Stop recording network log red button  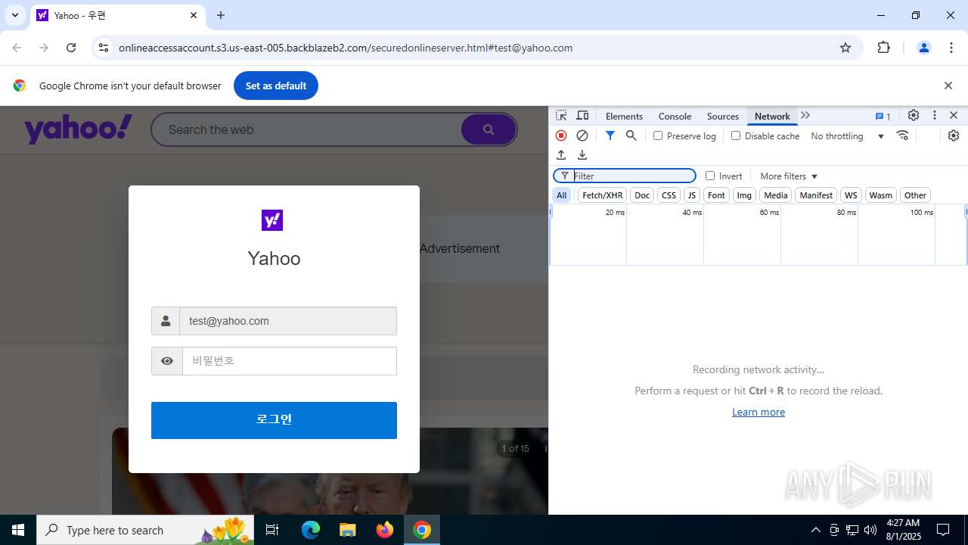(x=561, y=135)
